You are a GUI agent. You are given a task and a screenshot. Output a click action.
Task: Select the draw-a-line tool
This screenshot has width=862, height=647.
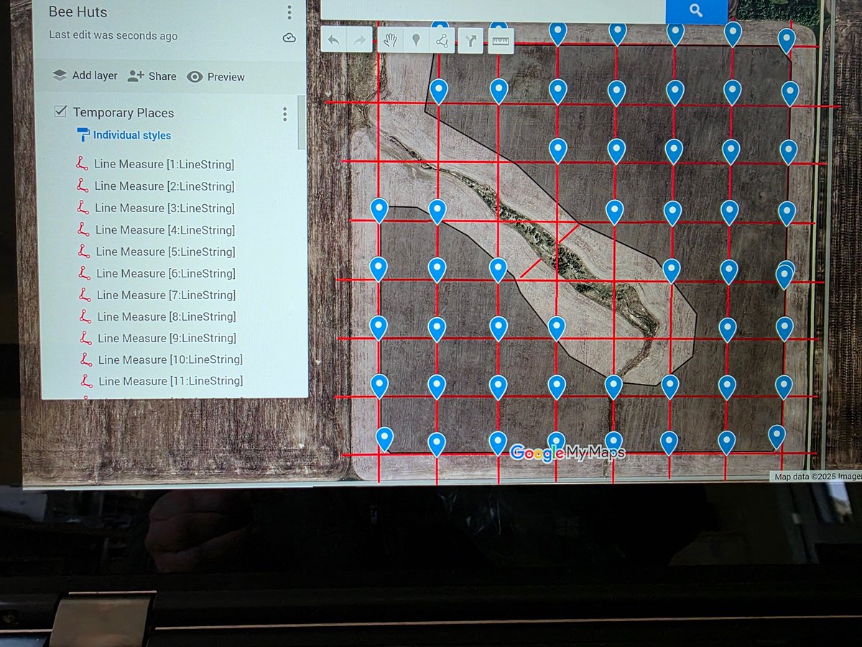tap(441, 40)
